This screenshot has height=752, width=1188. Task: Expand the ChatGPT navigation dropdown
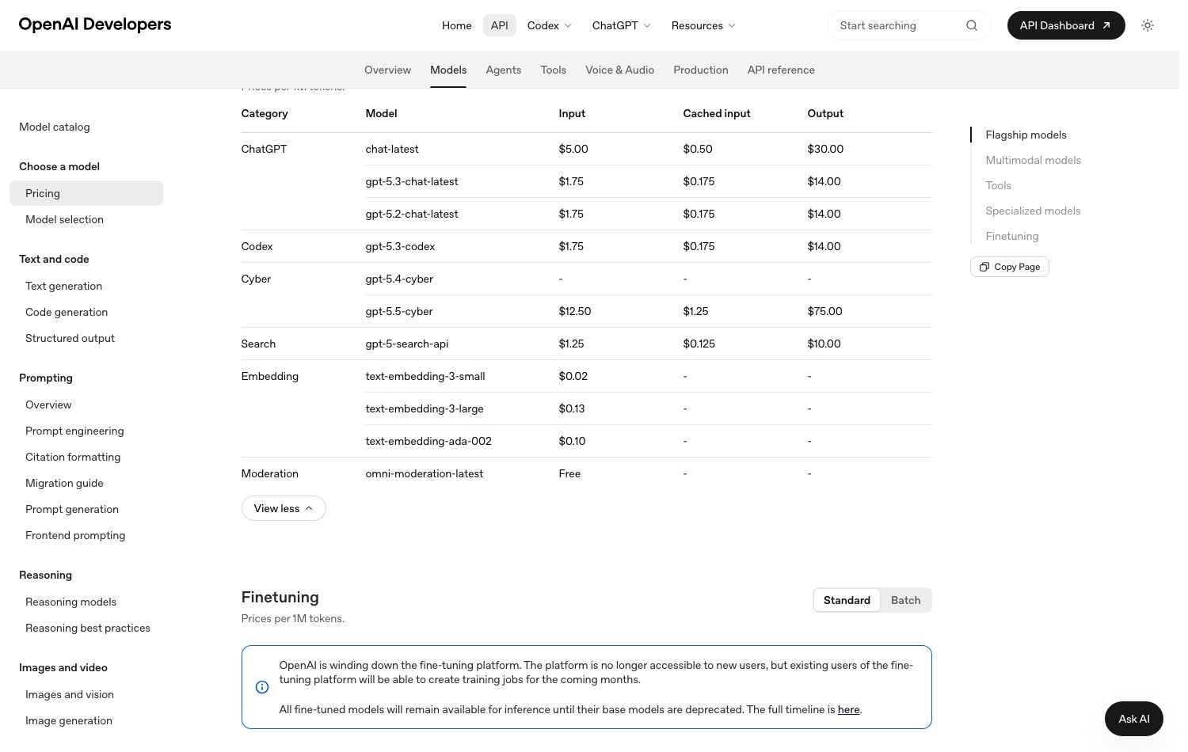click(x=622, y=25)
